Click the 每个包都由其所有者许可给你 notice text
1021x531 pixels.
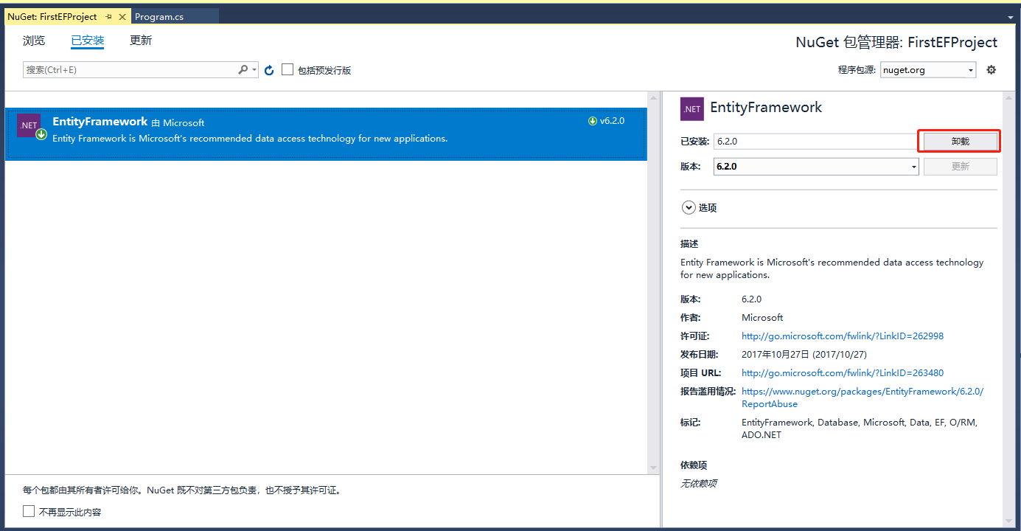[x=182, y=490]
